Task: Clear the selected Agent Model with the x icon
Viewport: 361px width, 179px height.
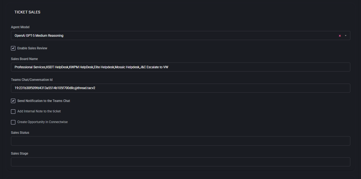Action: 340,36
